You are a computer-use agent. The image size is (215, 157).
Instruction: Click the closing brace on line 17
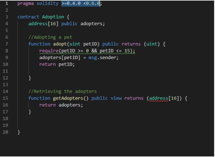[x=30, y=112]
